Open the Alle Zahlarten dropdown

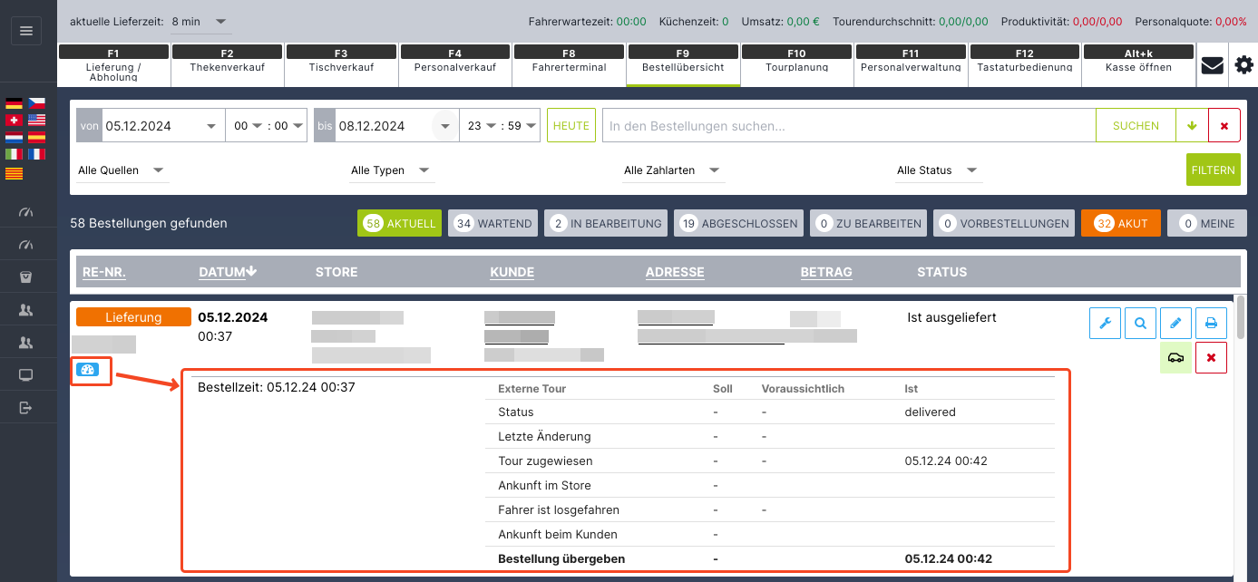click(x=673, y=170)
